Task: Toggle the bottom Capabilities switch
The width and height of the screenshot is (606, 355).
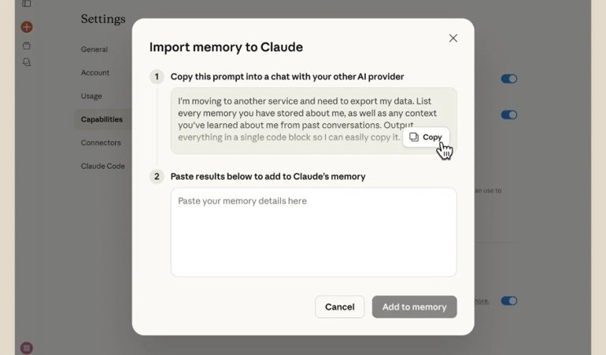Action: pyautogui.click(x=509, y=300)
